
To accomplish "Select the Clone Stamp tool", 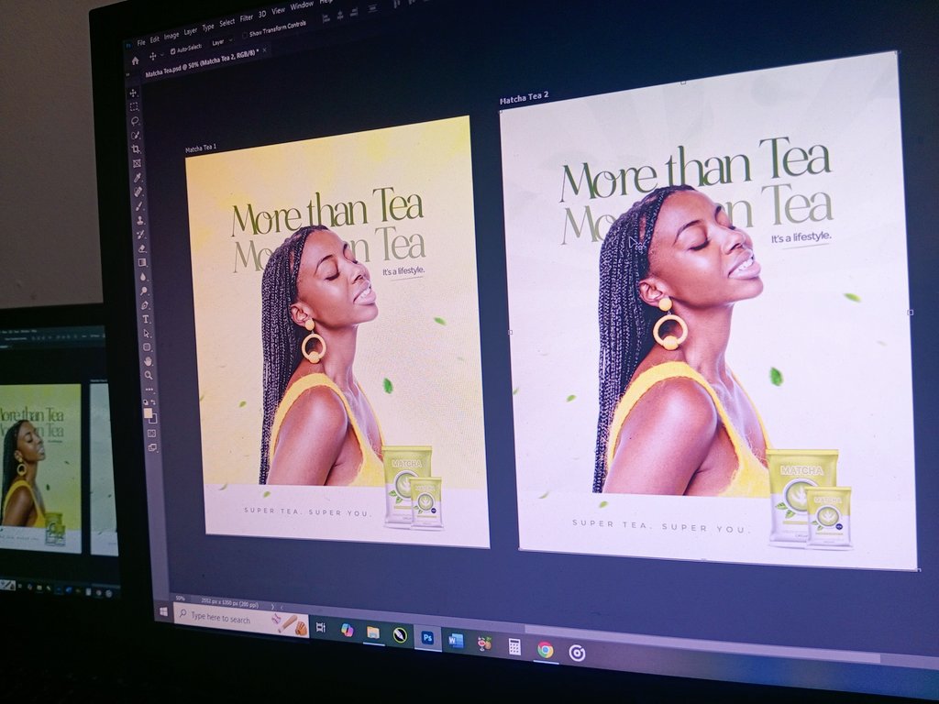I will pyautogui.click(x=140, y=220).
